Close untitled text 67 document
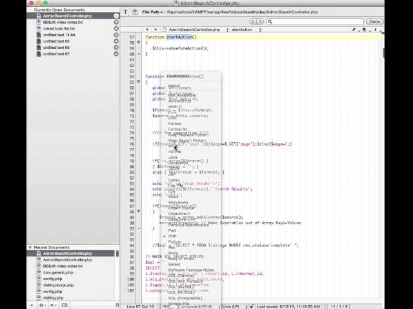The width and height of the screenshot is (413, 309). click(x=116, y=53)
